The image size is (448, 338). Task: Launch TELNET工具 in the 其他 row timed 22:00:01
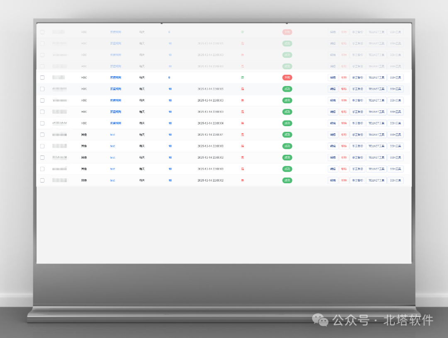click(376, 134)
